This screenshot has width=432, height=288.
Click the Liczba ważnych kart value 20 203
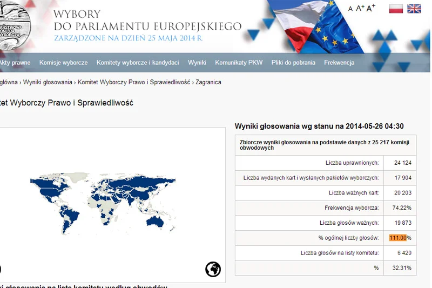402,193
